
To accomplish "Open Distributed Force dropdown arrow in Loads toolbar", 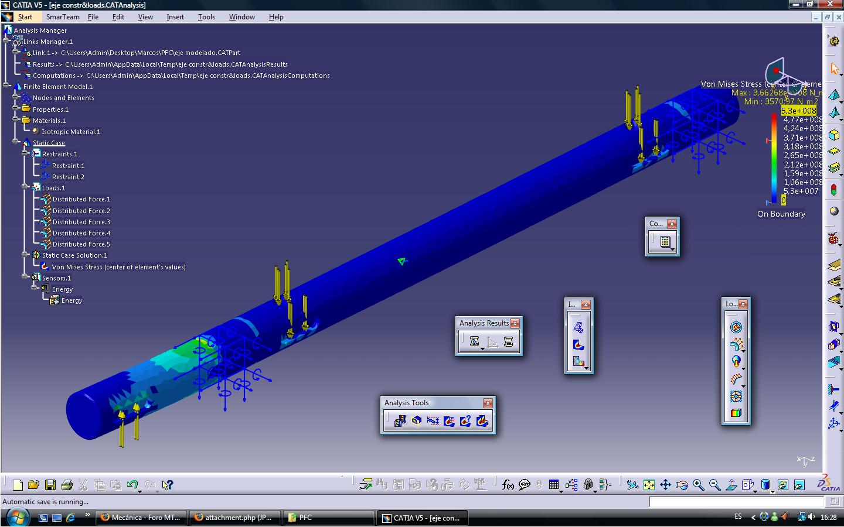I will pos(743,351).
